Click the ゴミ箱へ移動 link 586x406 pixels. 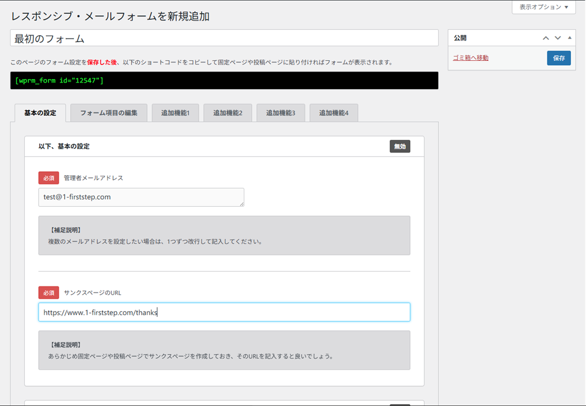[x=471, y=58]
